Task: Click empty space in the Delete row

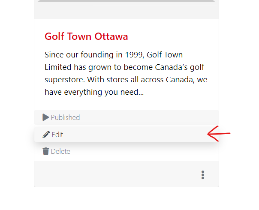Action: 144,151
